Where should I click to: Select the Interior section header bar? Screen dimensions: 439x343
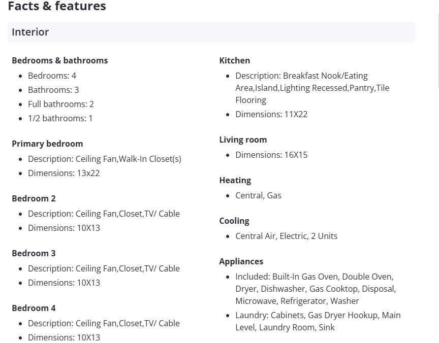click(x=211, y=32)
